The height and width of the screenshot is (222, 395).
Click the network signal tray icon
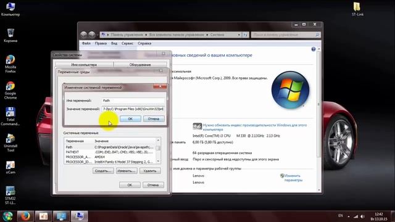355,216
